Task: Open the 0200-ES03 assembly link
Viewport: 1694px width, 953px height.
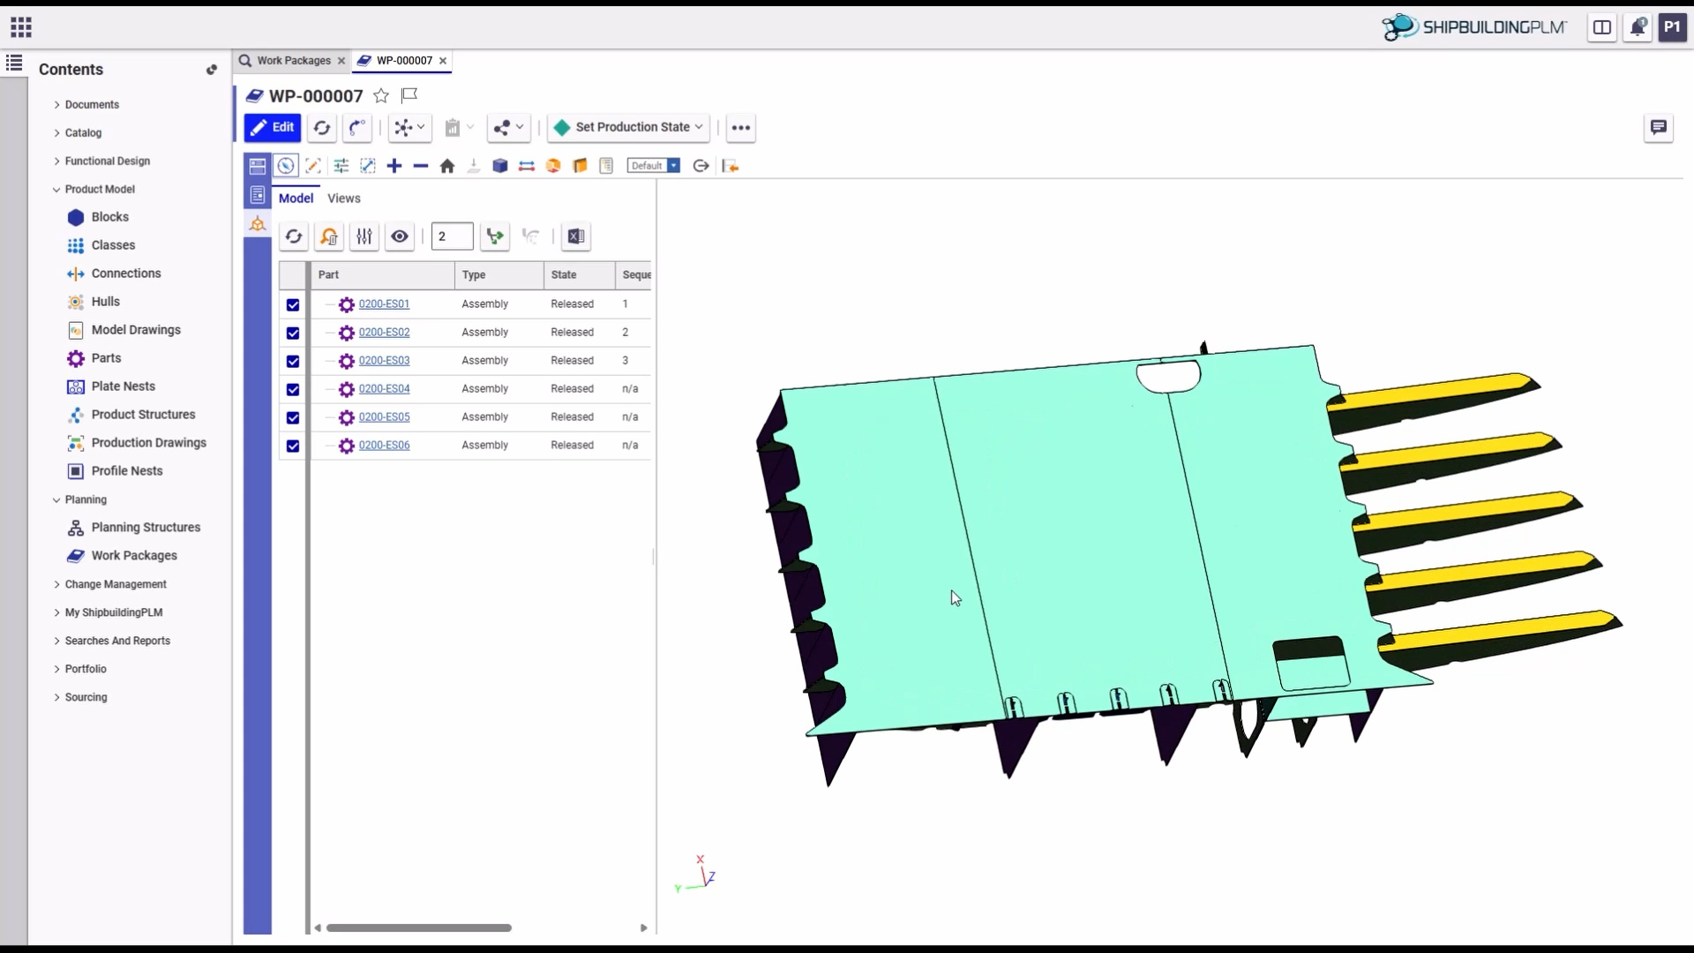Action: [384, 361]
